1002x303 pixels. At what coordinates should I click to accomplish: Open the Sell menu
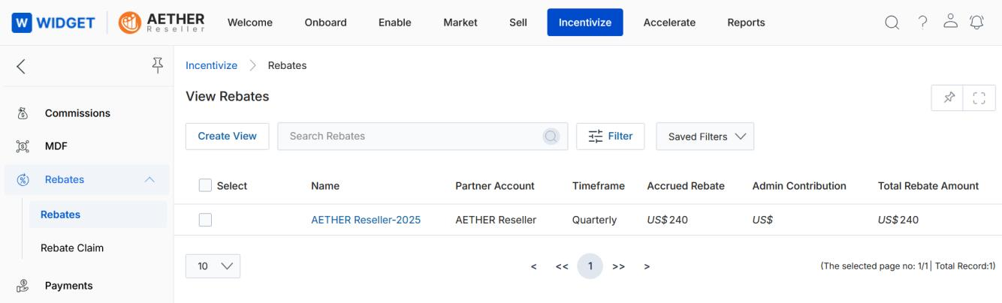coord(518,22)
